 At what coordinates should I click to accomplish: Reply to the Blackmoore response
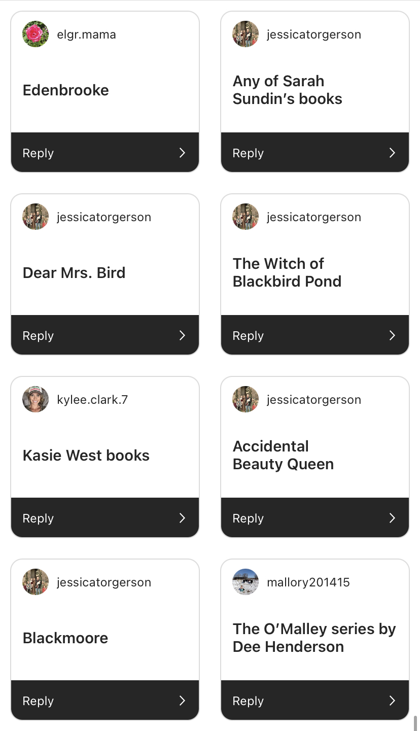(x=105, y=701)
